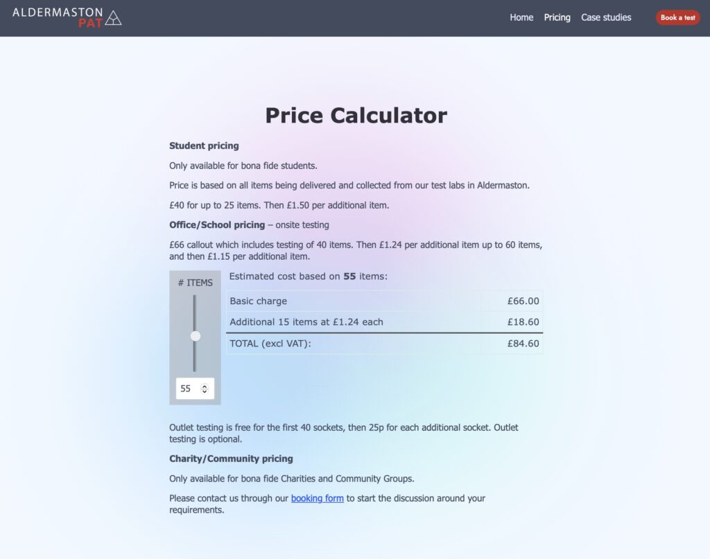Increase item count with the stepper up arrow
Image resolution: width=710 pixels, height=559 pixels.
(205, 386)
